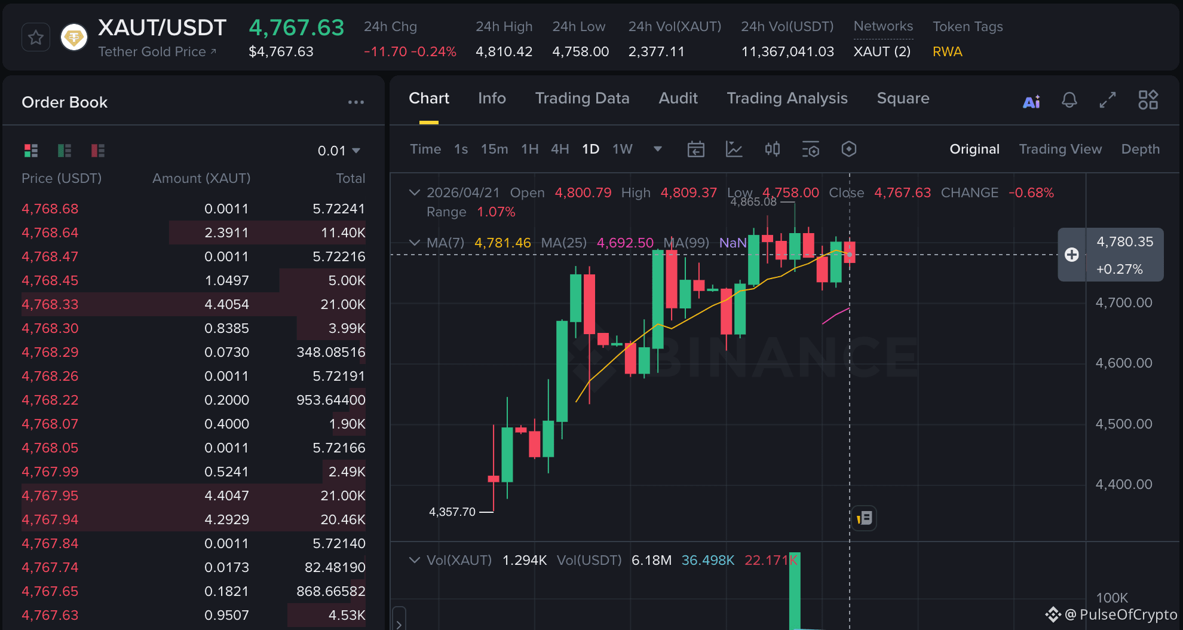Screen dimensions: 1183x630
Task: Open the go-to-date calendar icon
Action: 696,149
